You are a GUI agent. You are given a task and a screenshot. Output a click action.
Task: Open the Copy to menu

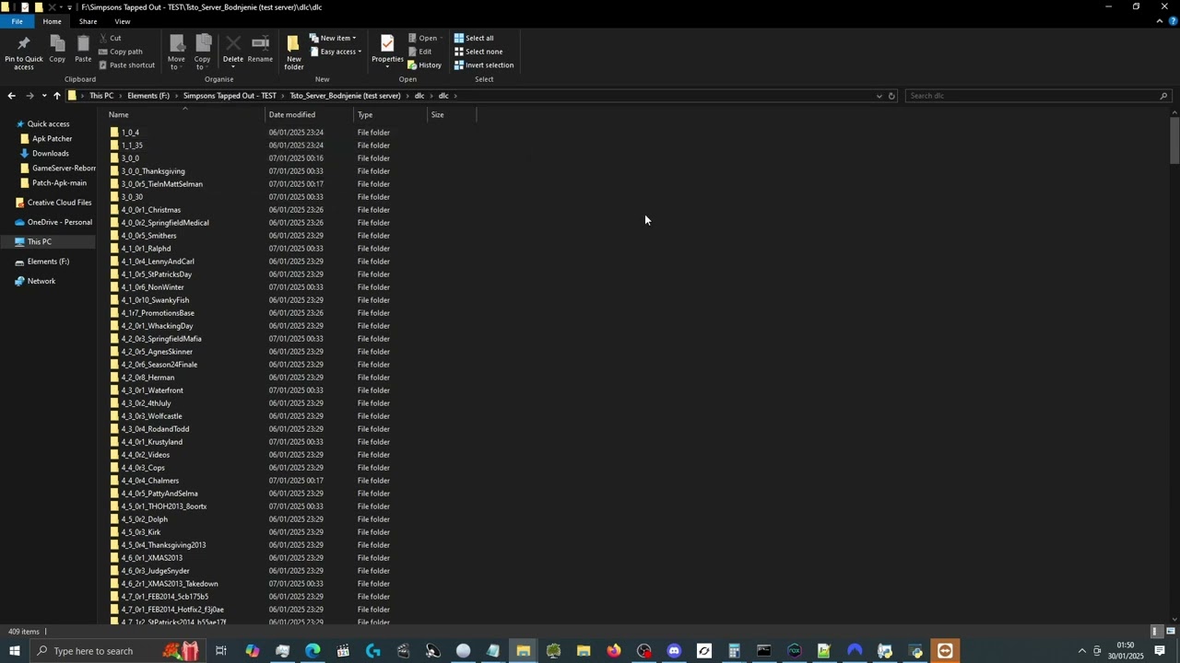(x=203, y=52)
